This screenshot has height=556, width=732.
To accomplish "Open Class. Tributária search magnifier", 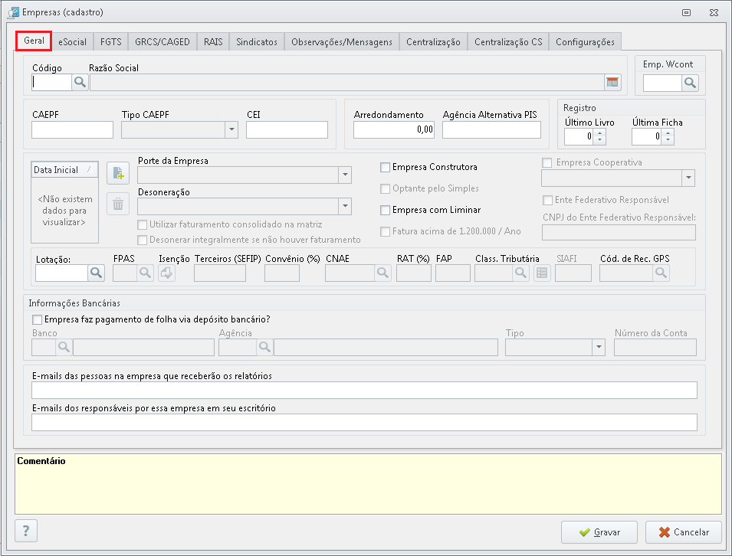I will [x=520, y=273].
